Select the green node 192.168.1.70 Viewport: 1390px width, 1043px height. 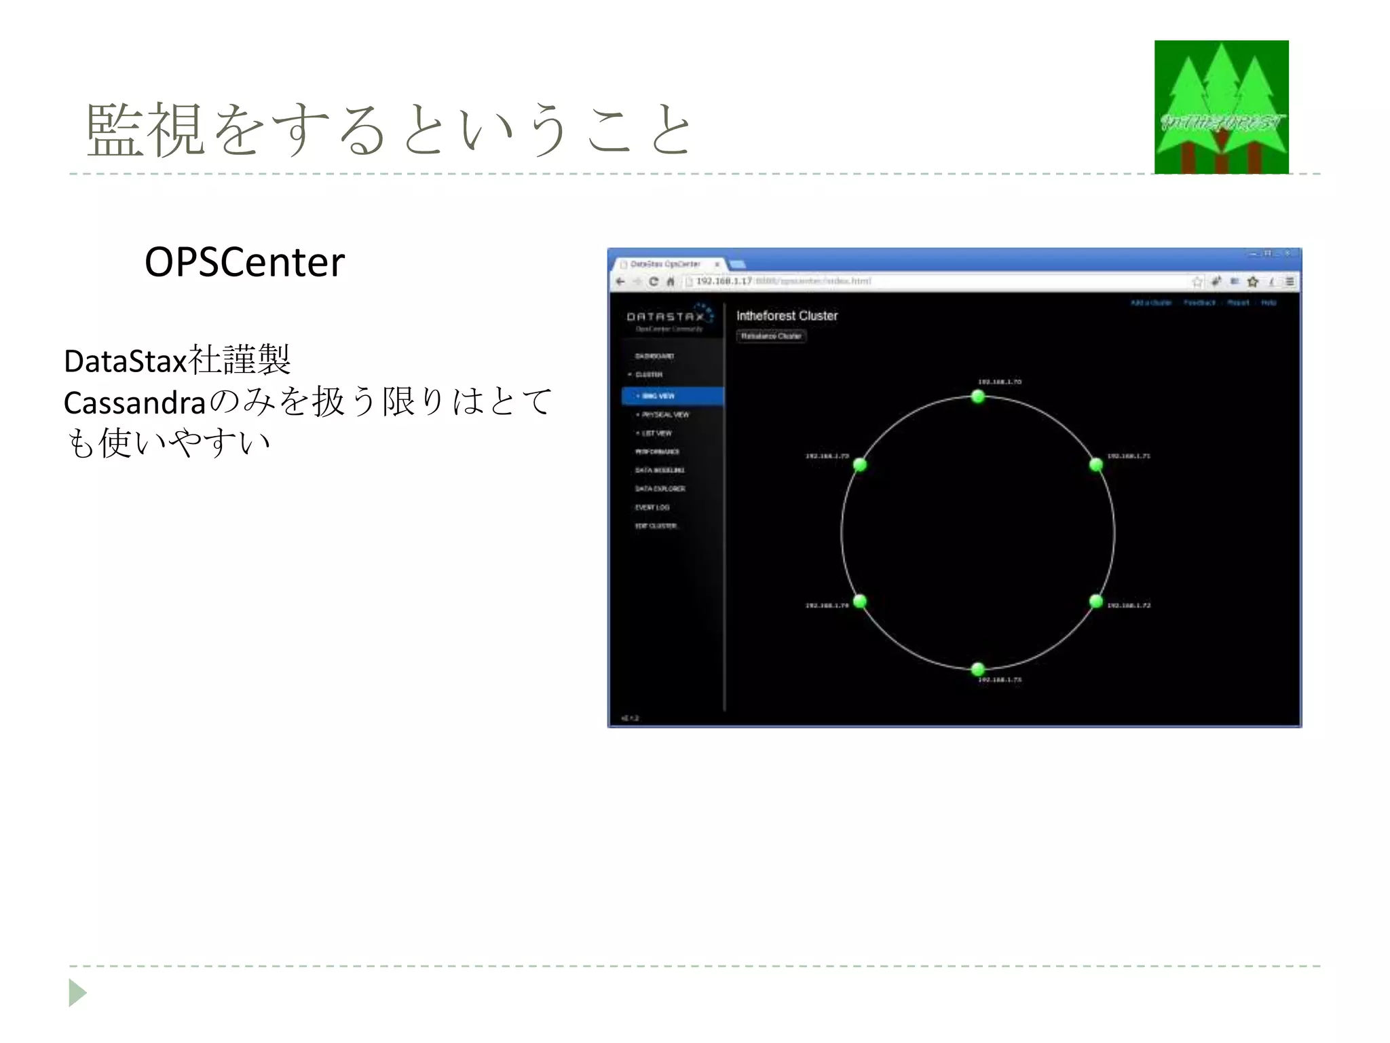pos(978,397)
